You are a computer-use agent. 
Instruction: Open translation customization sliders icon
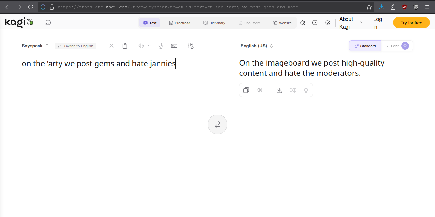(190, 46)
